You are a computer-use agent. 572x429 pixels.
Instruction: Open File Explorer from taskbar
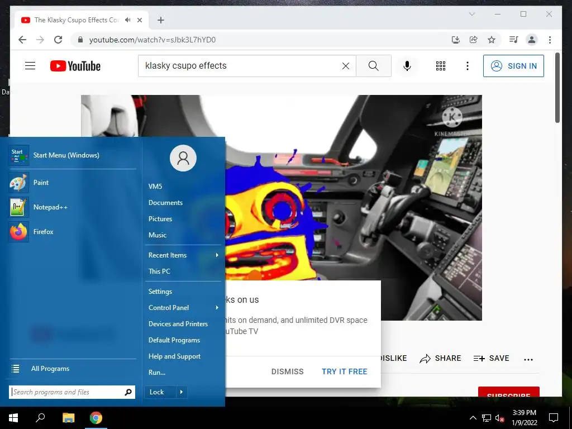[x=68, y=418]
